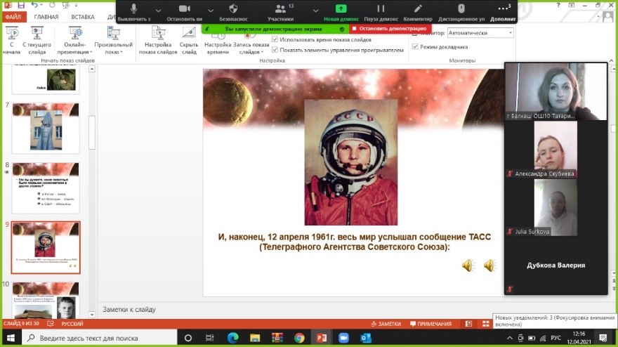Open Zoom annotation pencil tool

[418, 8]
